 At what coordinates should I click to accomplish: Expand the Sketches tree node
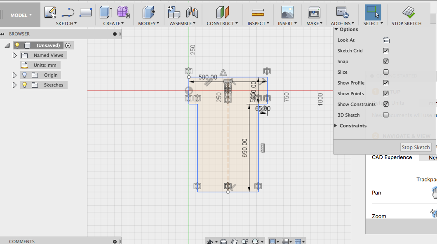(x=14, y=85)
